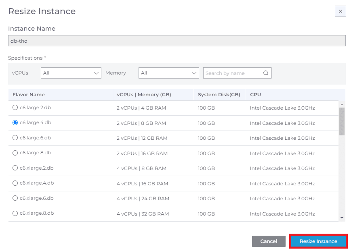349x251 pixels.
Task: Open the vCPUs filter dropdown
Action: tap(71, 73)
